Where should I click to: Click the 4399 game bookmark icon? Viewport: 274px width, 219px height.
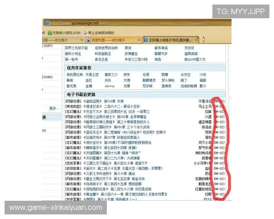tap(50, 33)
